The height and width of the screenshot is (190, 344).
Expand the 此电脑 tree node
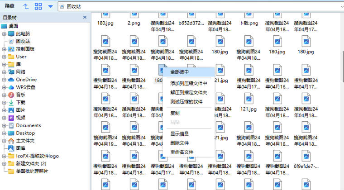pyautogui.click(x=4, y=34)
